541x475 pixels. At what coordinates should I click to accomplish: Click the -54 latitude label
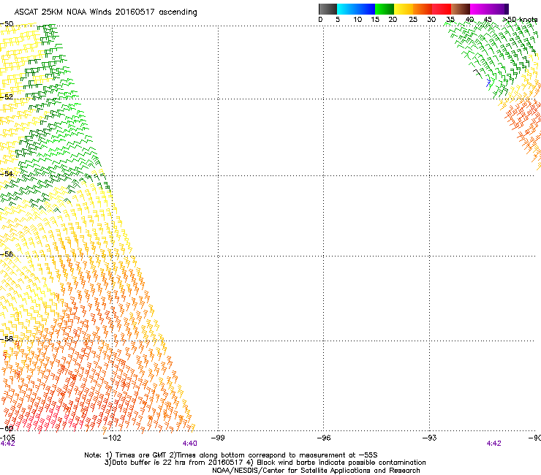(7, 173)
